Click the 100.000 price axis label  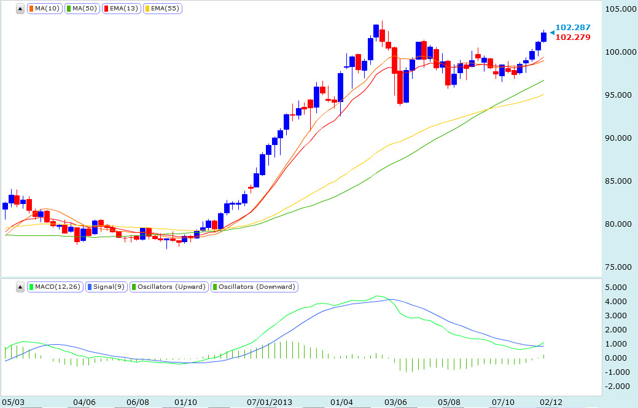[621, 52]
